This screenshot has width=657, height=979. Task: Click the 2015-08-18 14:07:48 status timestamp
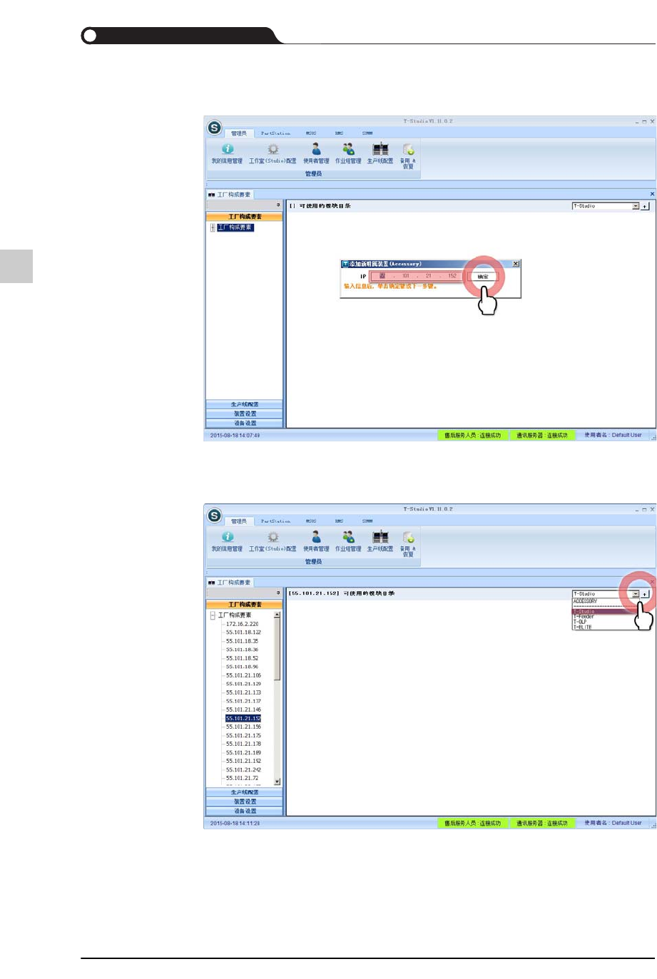coord(235,435)
